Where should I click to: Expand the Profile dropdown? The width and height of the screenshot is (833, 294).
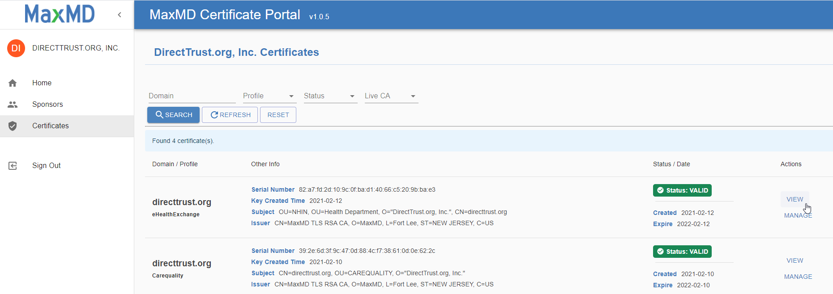[269, 96]
